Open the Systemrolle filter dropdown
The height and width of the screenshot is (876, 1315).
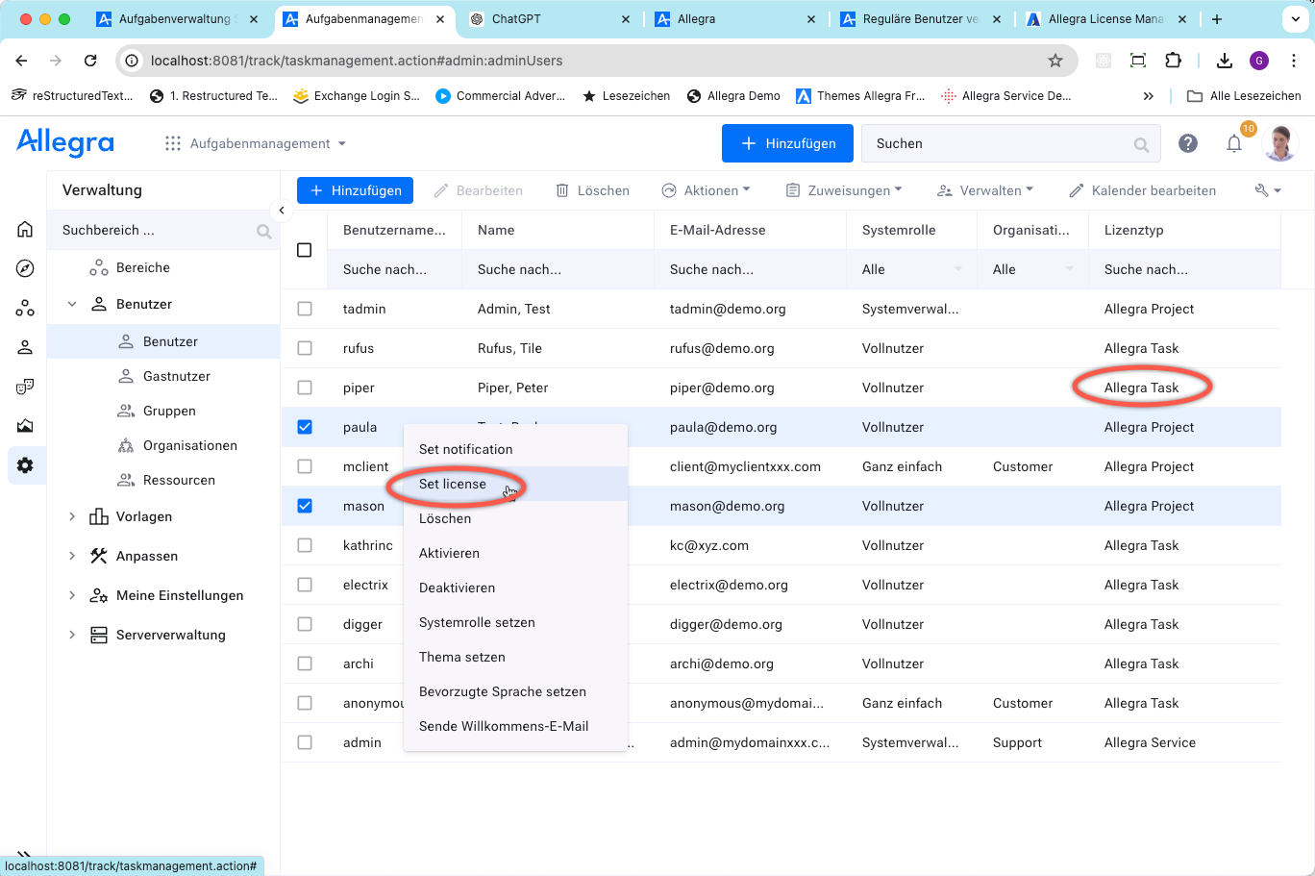coord(910,269)
